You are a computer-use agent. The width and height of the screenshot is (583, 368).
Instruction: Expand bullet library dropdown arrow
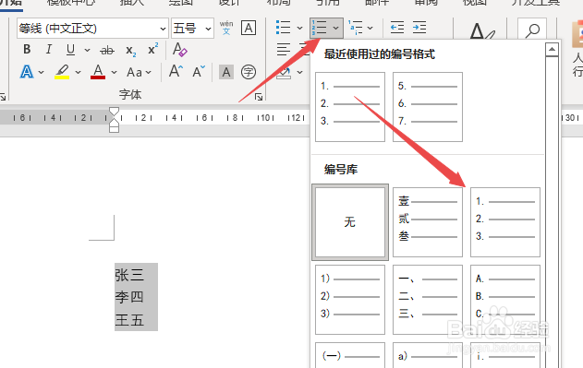click(299, 29)
